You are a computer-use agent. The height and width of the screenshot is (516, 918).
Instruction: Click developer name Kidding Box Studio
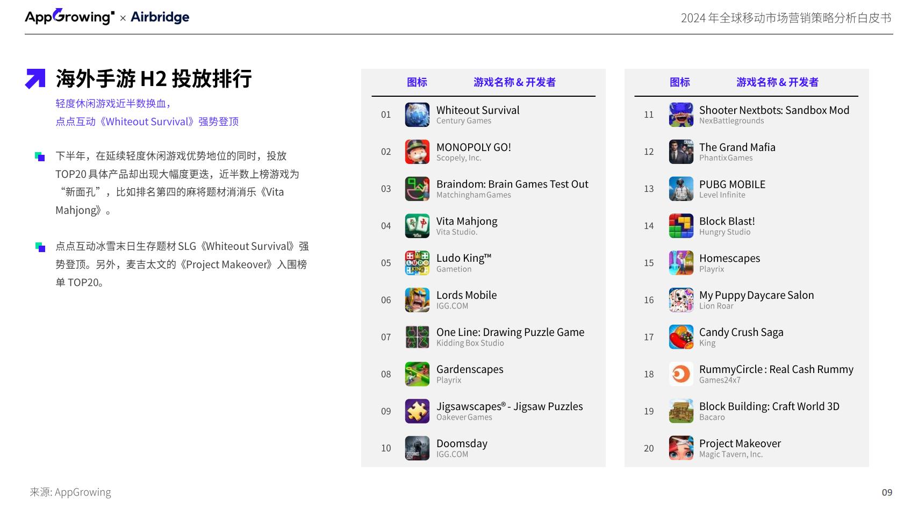(x=470, y=343)
